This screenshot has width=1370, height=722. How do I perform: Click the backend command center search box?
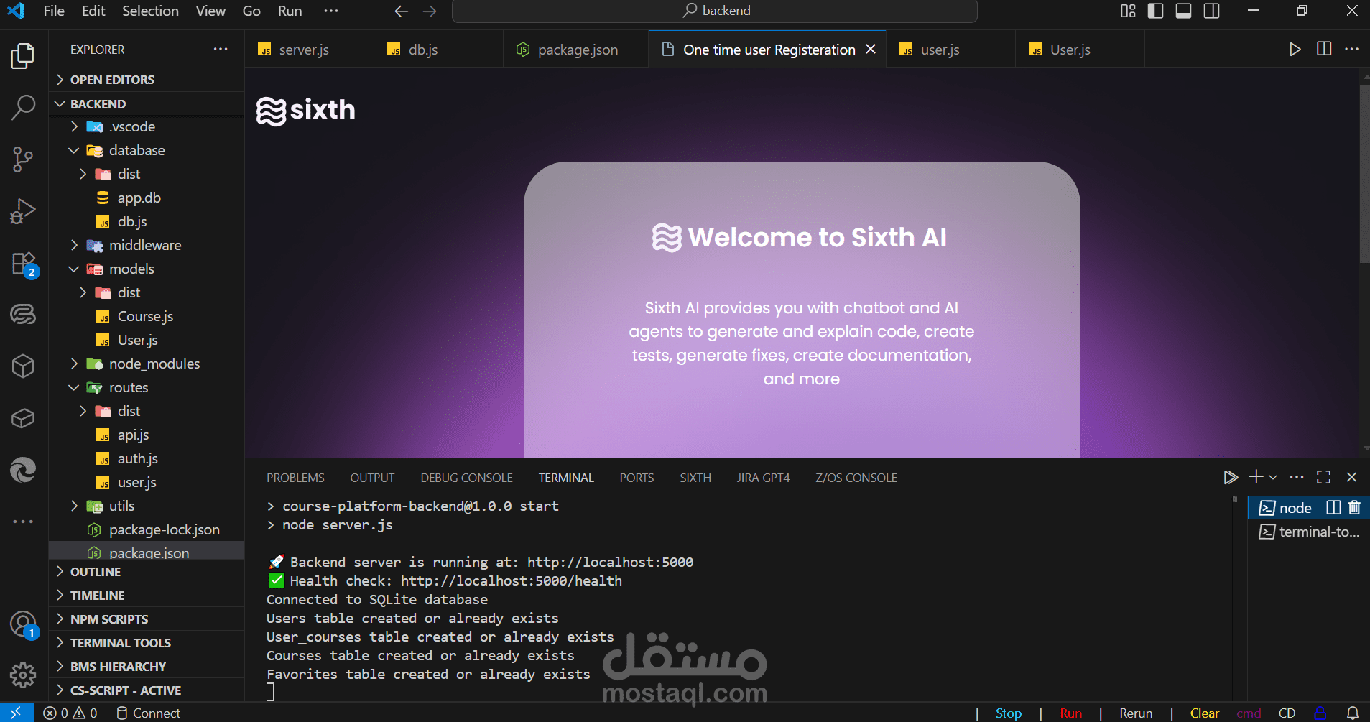(715, 11)
